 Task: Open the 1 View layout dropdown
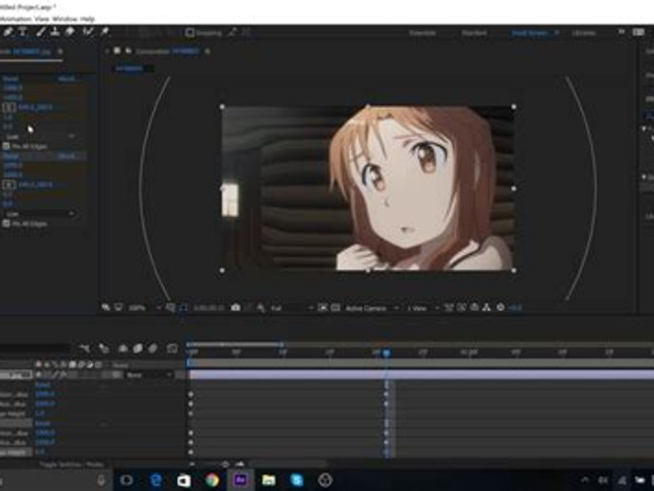(423, 308)
